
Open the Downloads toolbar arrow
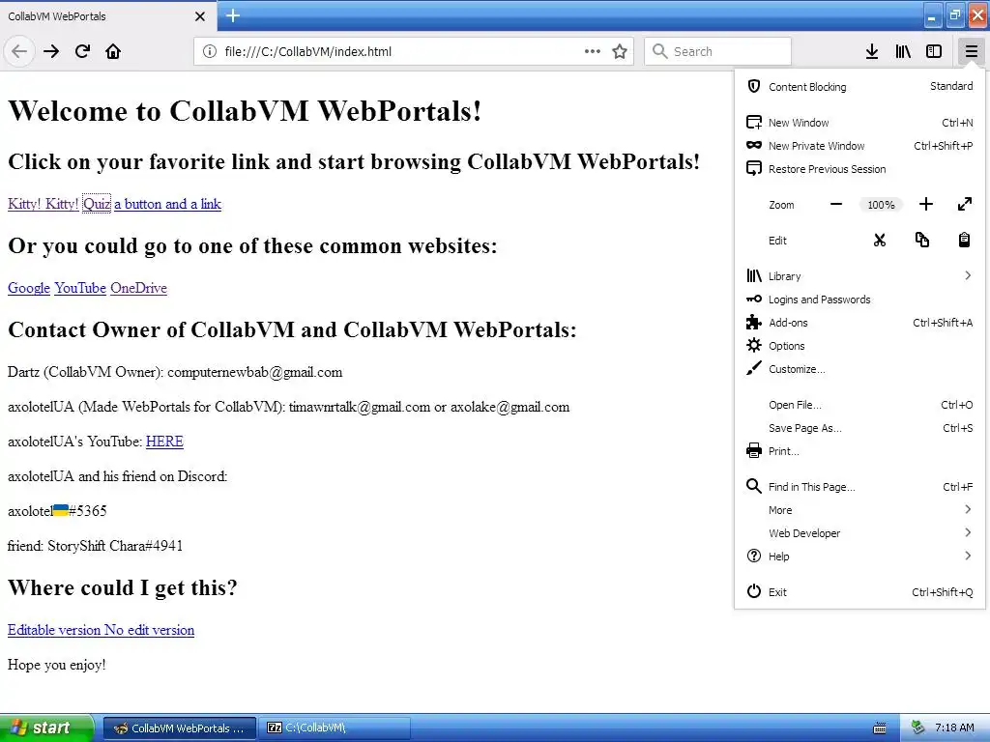(x=872, y=51)
